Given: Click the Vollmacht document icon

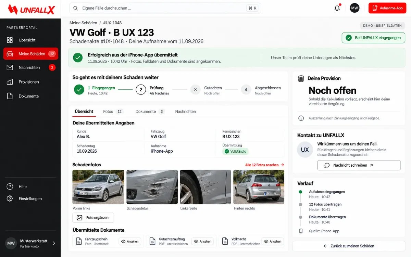Looking at the screenshot, I should (x=225, y=241).
